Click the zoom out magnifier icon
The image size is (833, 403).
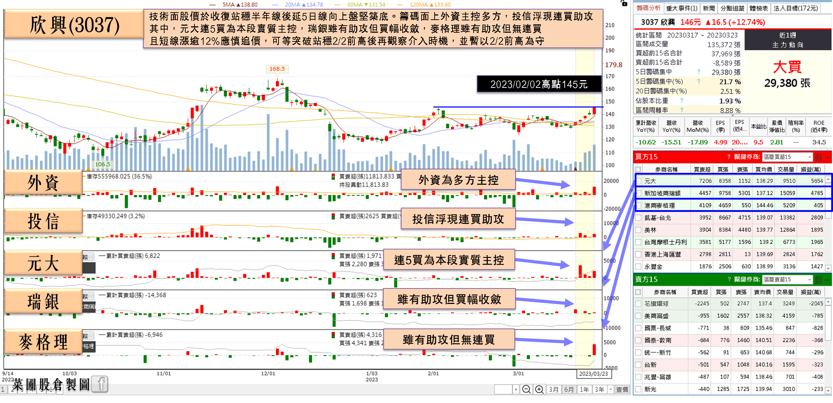526,389
